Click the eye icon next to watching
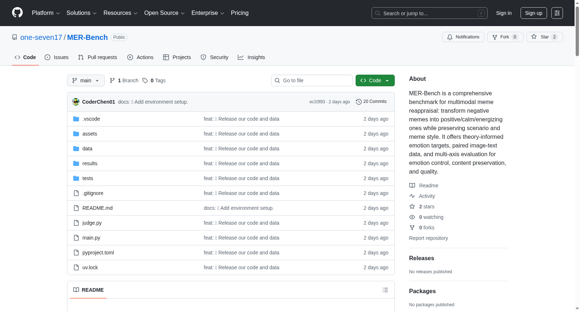580x312 pixels. (412, 217)
